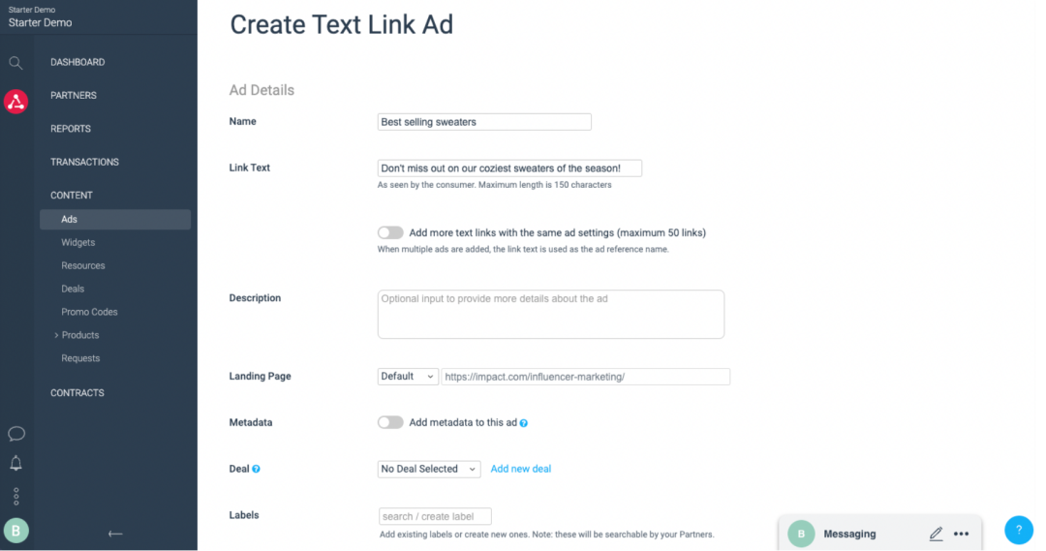
Task: Turn on Add metadata to this ad
Action: pyautogui.click(x=390, y=422)
